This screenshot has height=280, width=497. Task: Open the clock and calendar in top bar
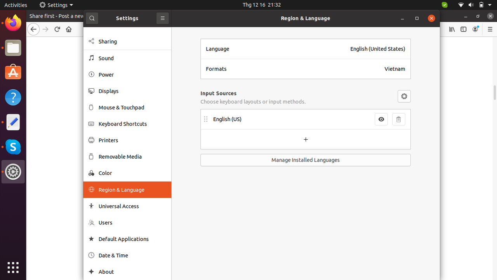coord(262,5)
